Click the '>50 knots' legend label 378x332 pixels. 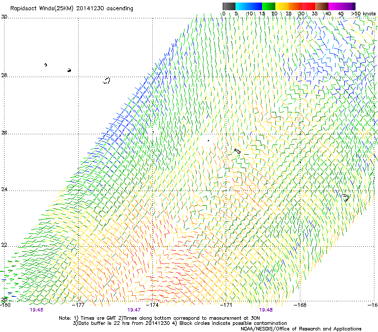coord(363,14)
